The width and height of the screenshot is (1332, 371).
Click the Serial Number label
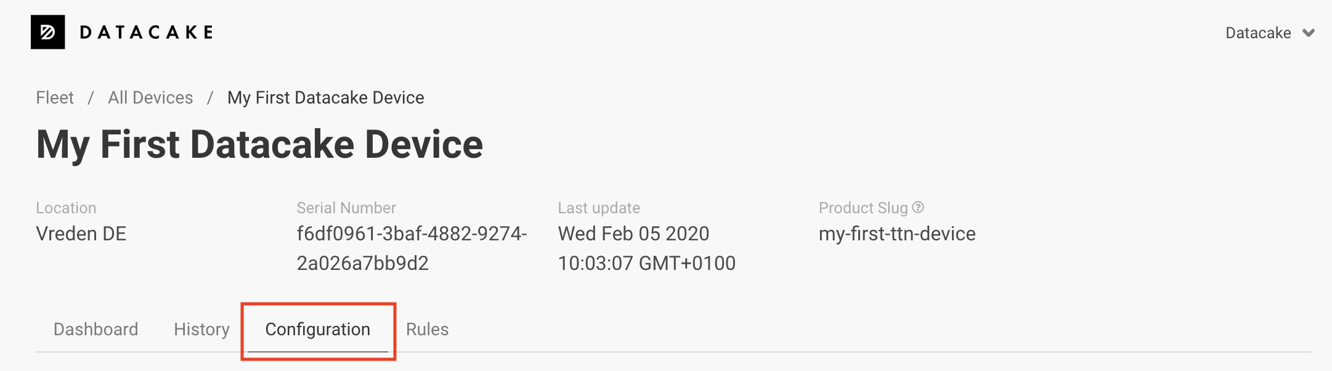346,208
